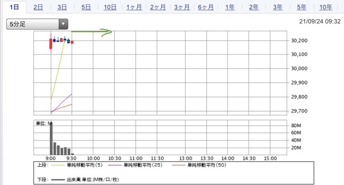344x185 pixels.
Task: Open the 5分足 interval dropdown arrow
Action: point(63,24)
